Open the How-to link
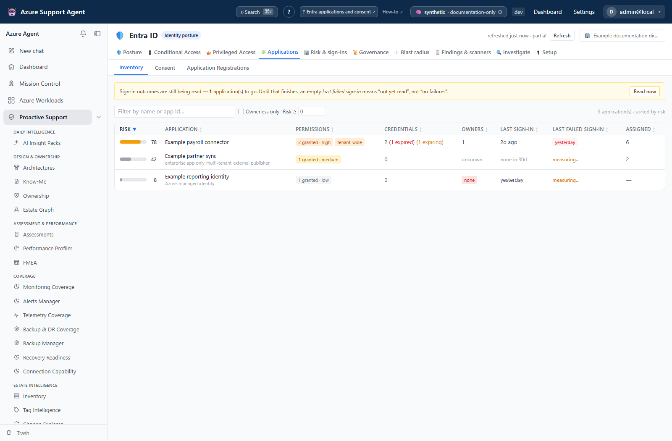Screen dimensions: 672x441 pos(392,12)
